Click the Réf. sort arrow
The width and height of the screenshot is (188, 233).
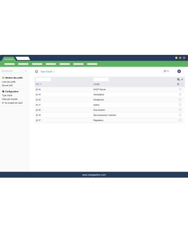[40, 84]
